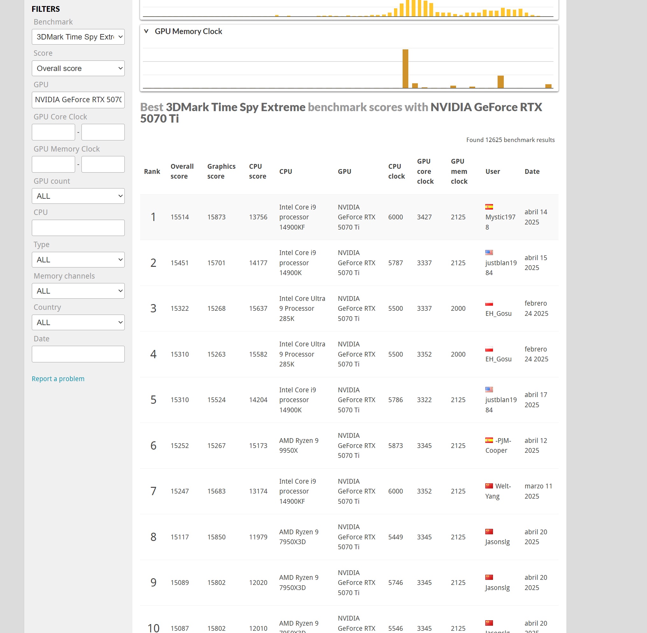Screen dimensions: 647x633
Task: Click user justblan1984 in rank 2 row
Action: pos(501,268)
